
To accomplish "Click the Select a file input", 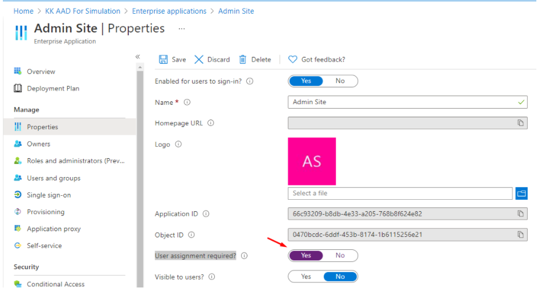I will point(400,194).
